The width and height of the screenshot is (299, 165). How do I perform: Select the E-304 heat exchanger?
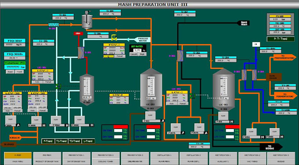click(x=254, y=75)
